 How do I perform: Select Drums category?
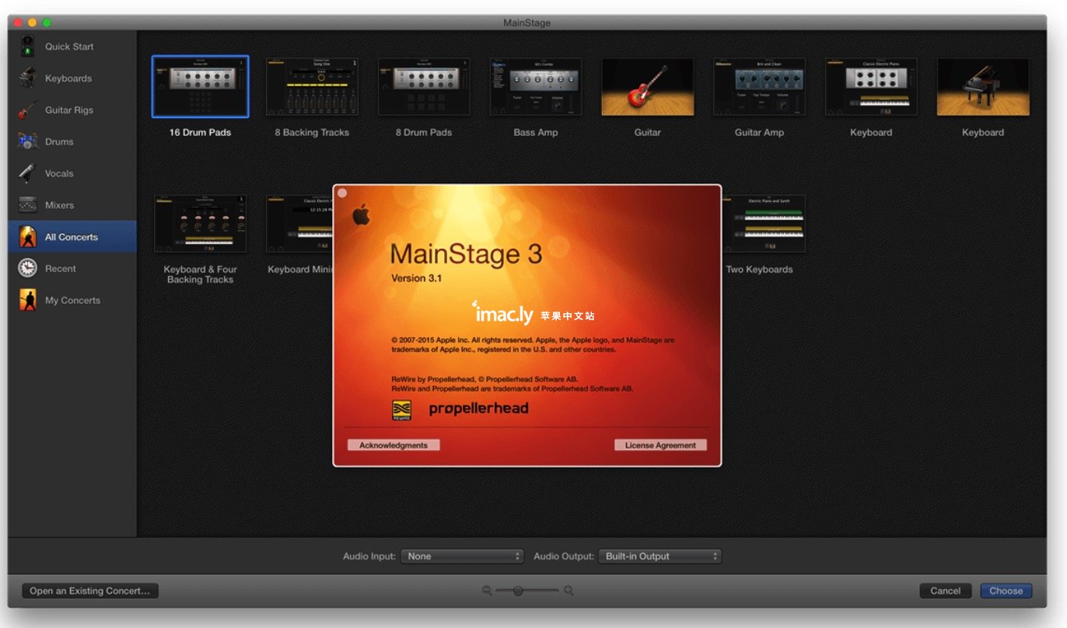pyautogui.click(x=72, y=142)
